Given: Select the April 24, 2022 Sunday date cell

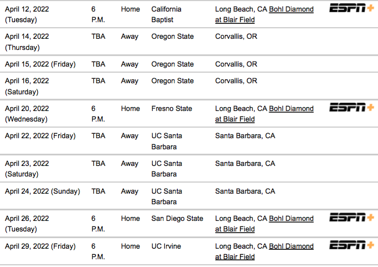Looking at the screenshot, I should click(42, 191).
